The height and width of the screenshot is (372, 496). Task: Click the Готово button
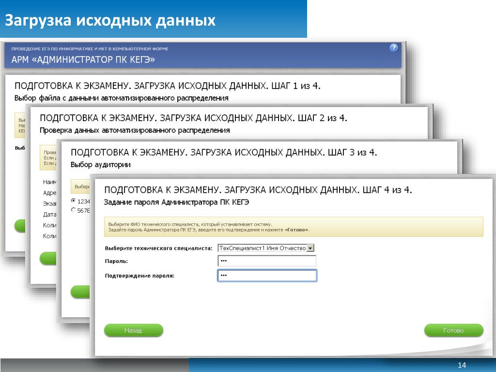tap(453, 330)
